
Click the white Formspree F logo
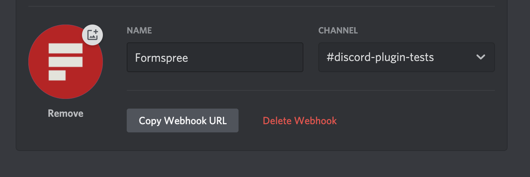(65, 62)
